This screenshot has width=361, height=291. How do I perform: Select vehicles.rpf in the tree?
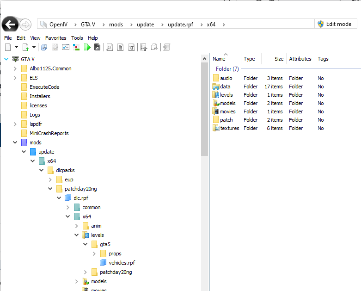[122, 263]
